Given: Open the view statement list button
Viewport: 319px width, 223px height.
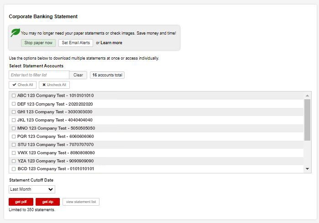Looking at the screenshot, I should click(81, 202).
